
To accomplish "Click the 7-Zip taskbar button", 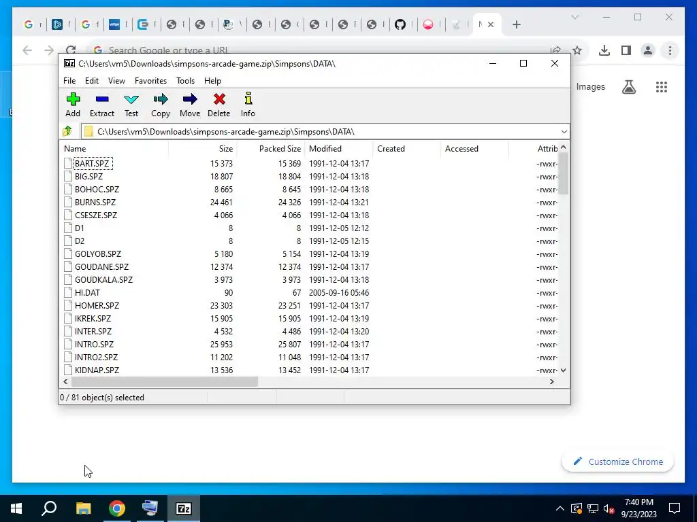I will coord(184,508).
